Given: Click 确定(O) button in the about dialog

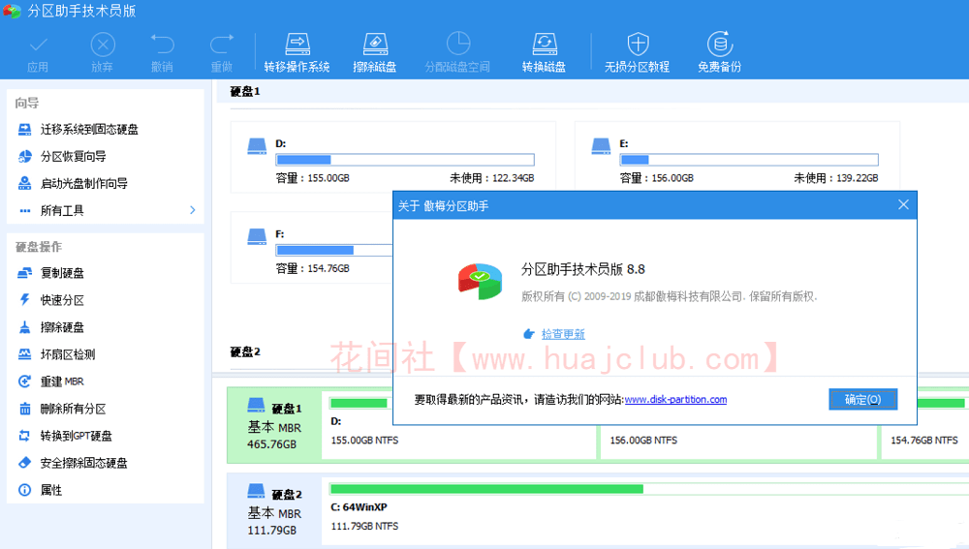Looking at the screenshot, I should pyautogui.click(x=862, y=400).
